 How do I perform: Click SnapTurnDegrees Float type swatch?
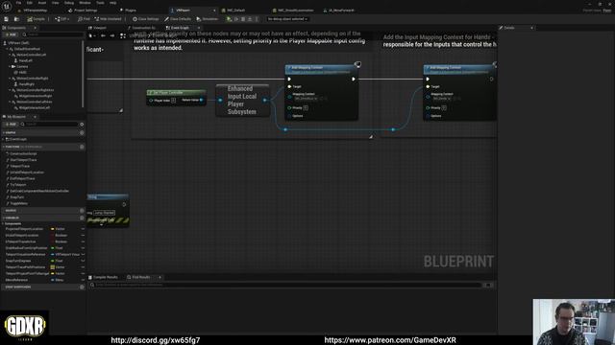pyautogui.click(x=52, y=261)
